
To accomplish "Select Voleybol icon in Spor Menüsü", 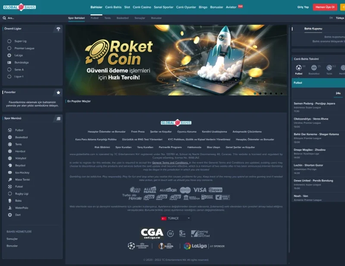I will (x=10, y=158).
